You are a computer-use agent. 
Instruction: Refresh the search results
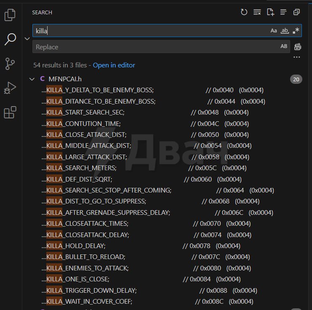pos(244,12)
